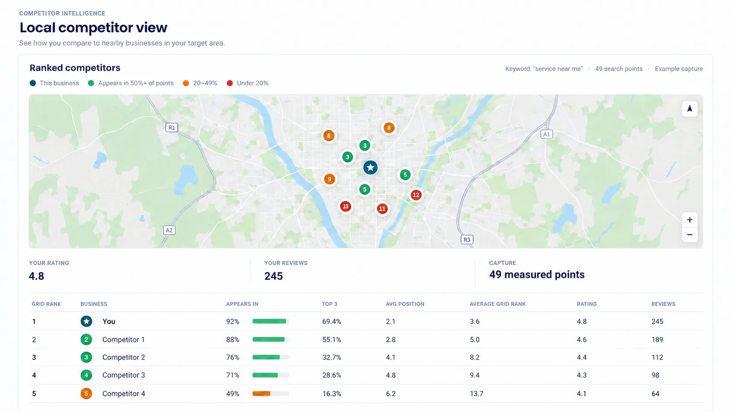Click the 49 measured points capture stat
The image size is (731, 412).
(537, 275)
